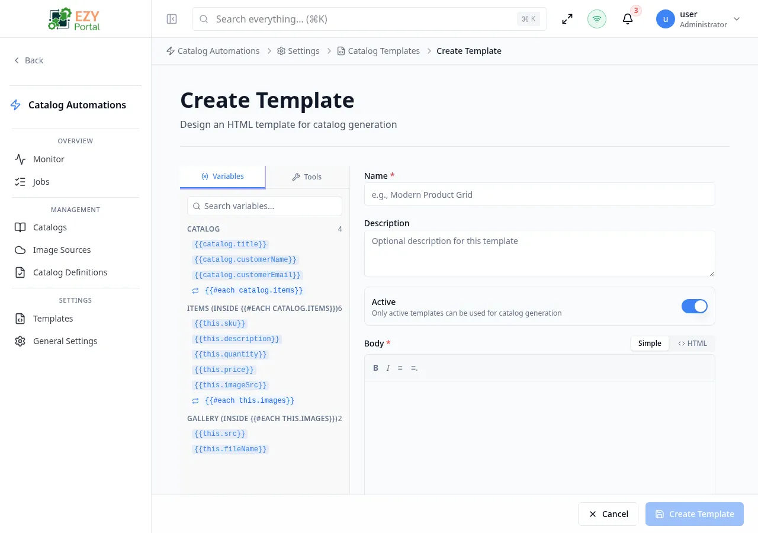The width and height of the screenshot is (758, 533).
Task: Insert numbered list in Body editor
Action: click(x=415, y=368)
